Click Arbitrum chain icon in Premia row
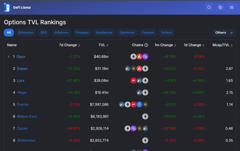240x151 pixels. pyautogui.click(x=122, y=104)
